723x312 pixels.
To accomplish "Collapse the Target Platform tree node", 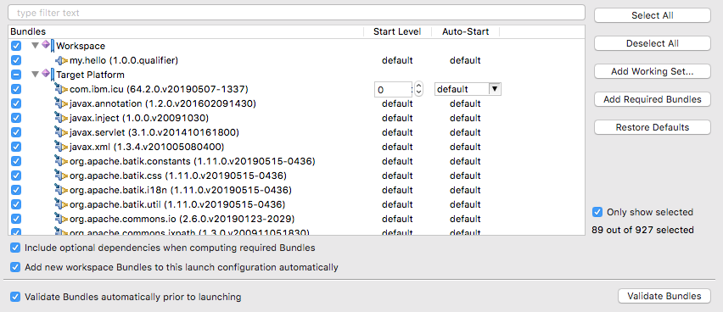I will pos(35,75).
